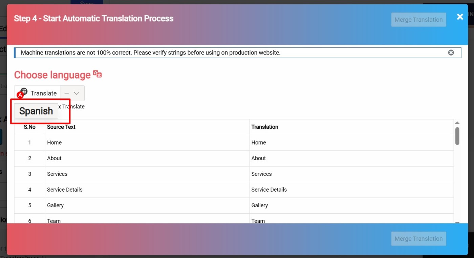Click the Source Text column header

click(x=61, y=127)
